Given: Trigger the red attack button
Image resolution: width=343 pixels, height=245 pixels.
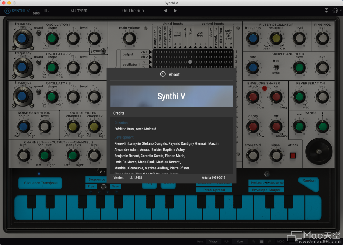Looking at the screenshot, I should tap(293, 155).
